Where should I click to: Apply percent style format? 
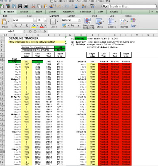coord(72,26)
